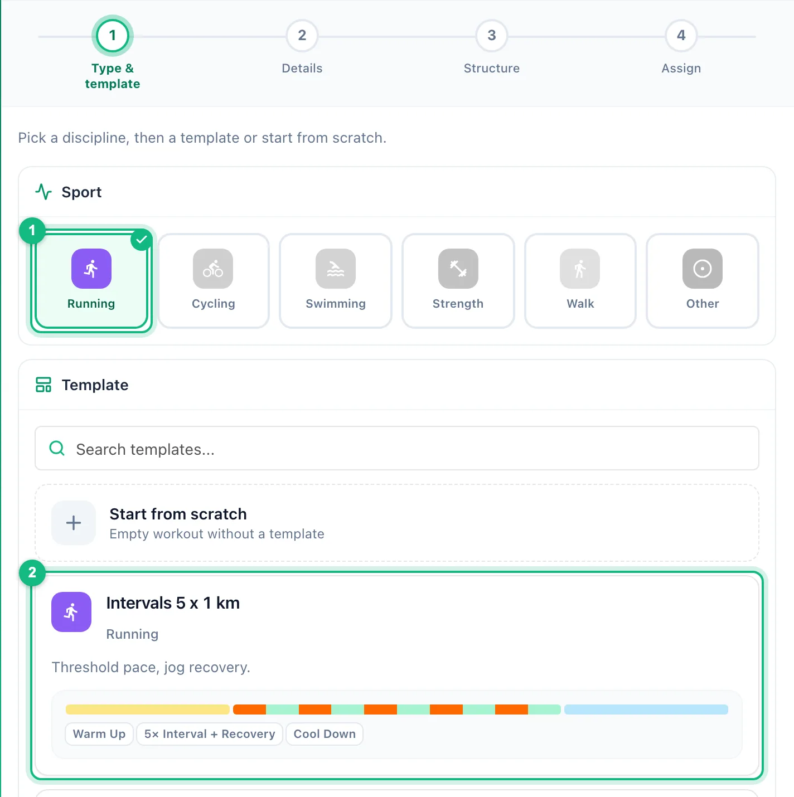Viewport: 794px width, 797px height.
Task: Click the Cool Down chip
Action: [325, 734]
